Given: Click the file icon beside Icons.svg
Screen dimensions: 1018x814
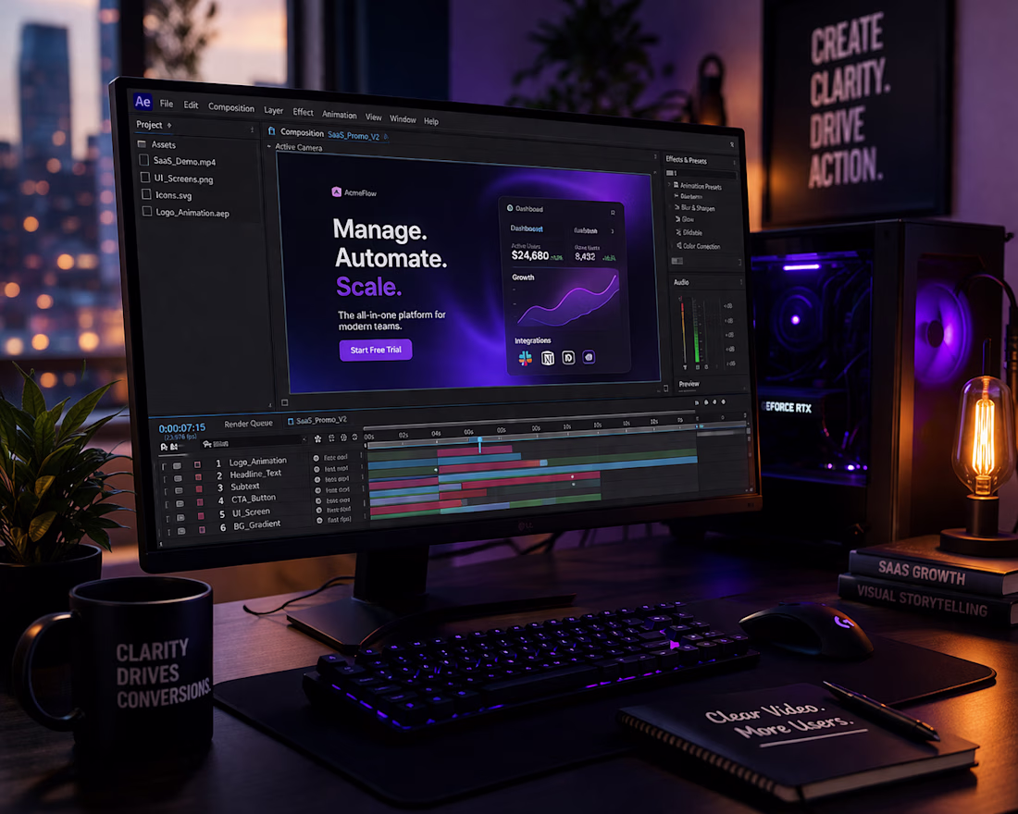Looking at the screenshot, I should (x=147, y=194).
